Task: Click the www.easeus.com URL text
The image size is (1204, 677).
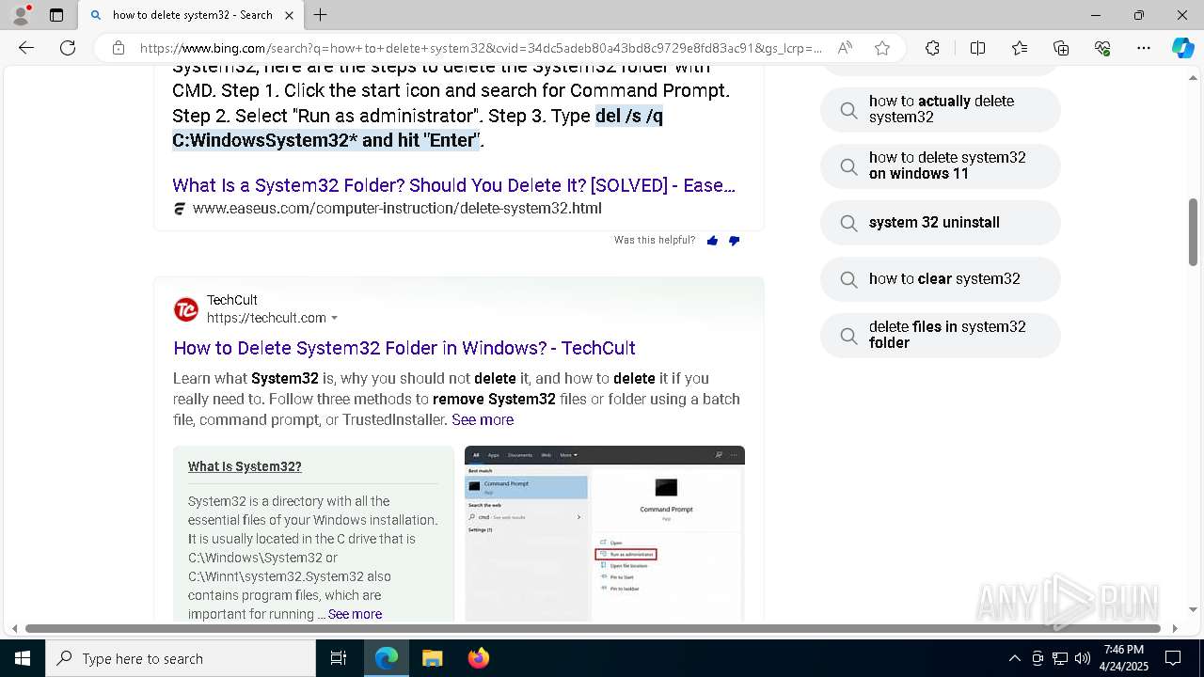Action: tap(397, 209)
